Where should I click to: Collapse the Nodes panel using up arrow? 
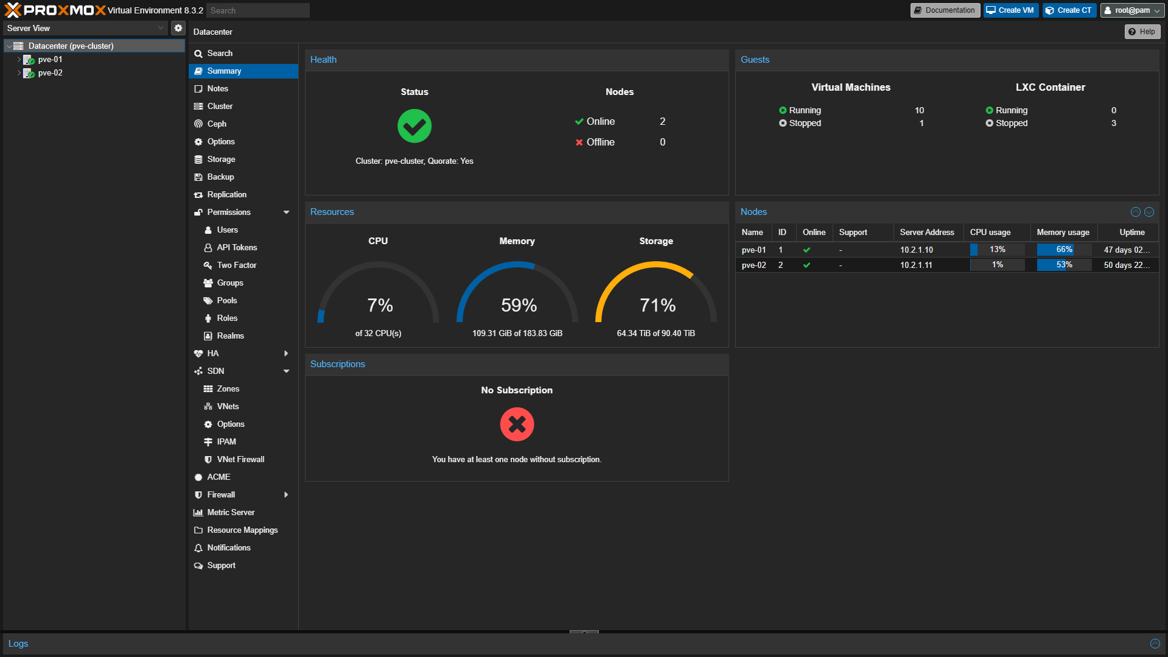pos(1135,212)
